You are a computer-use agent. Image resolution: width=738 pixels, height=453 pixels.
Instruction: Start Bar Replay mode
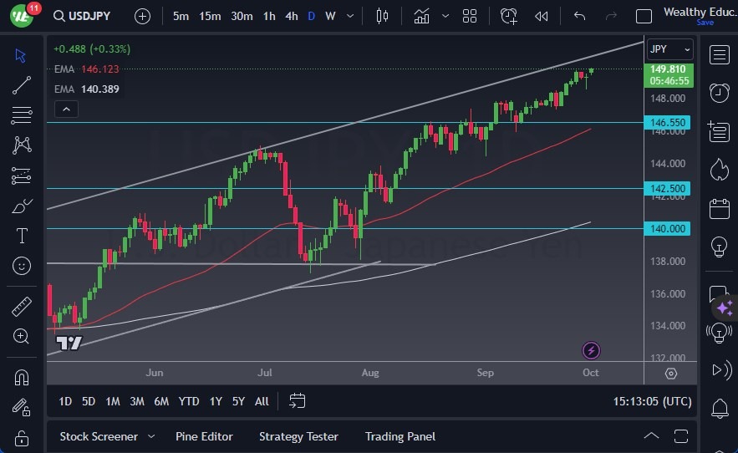[x=542, y=16]
